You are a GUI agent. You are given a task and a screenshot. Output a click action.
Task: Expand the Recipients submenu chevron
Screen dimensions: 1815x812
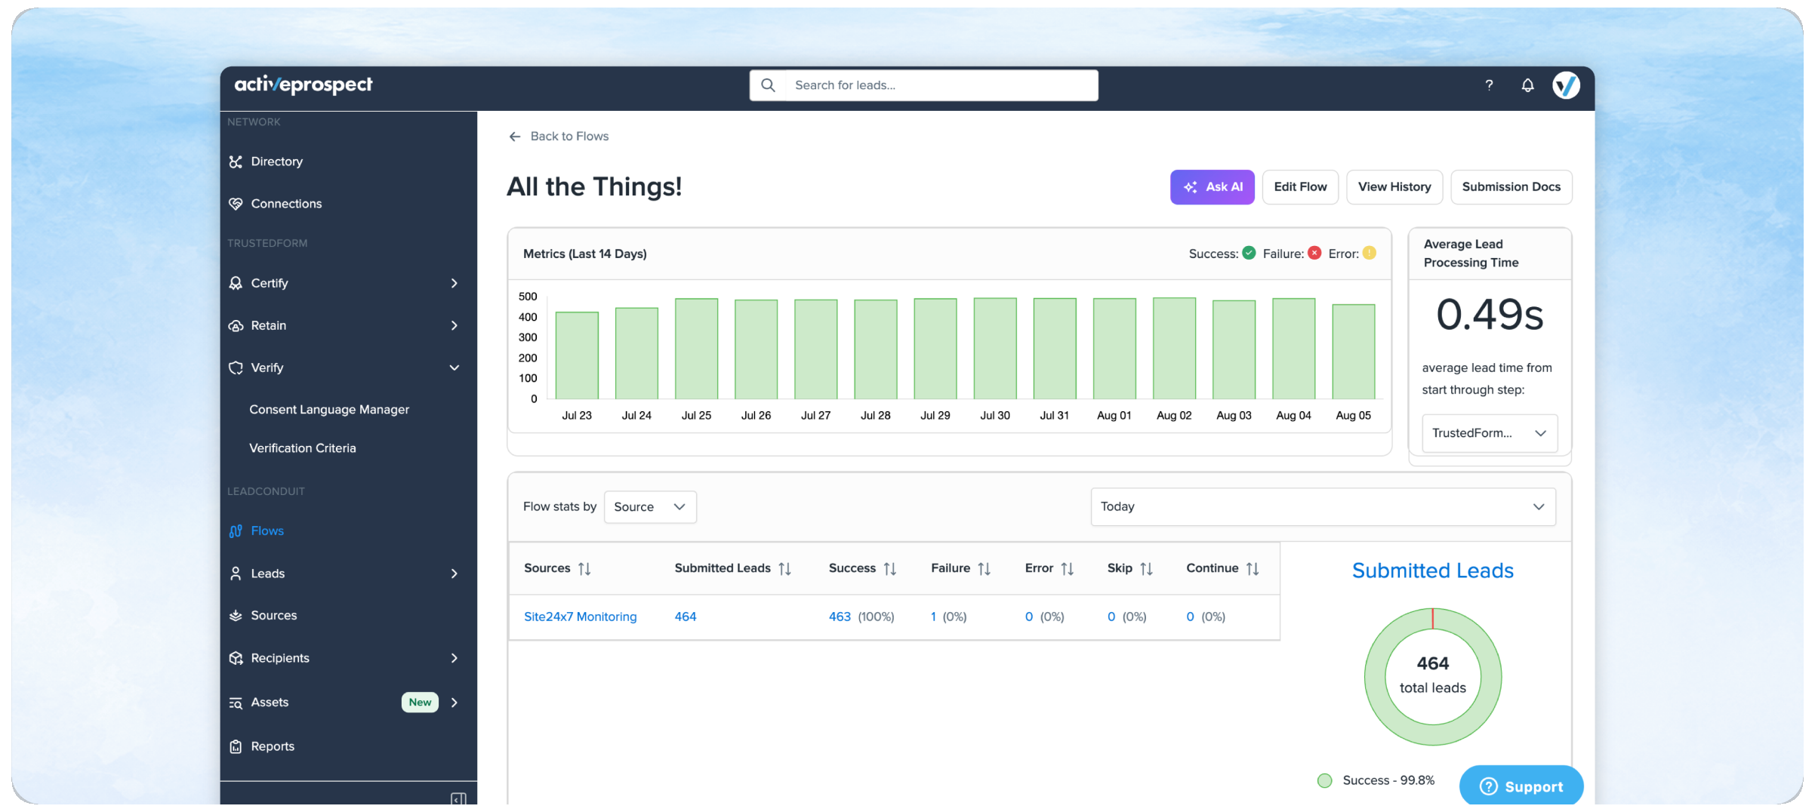click(455, 658)
